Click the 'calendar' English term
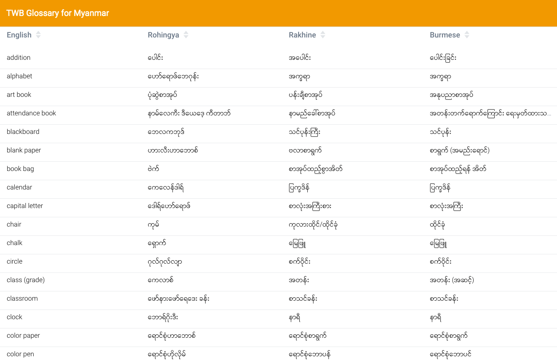The width and height of the screenshot is (557, 363). click(x=19, y=187)
